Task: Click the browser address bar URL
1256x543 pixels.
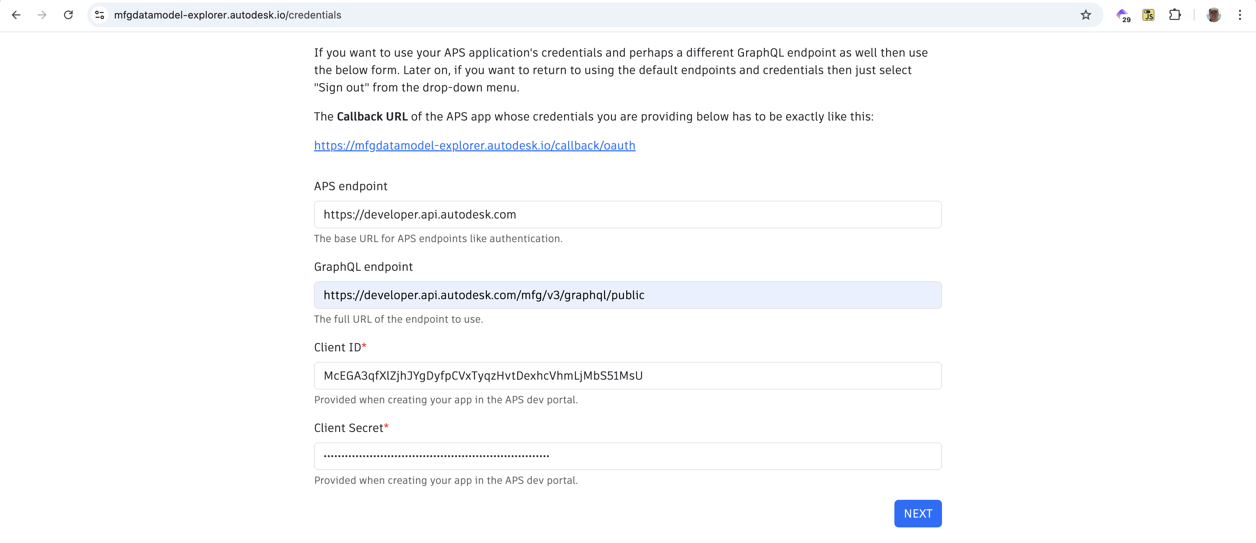Action: click(x=227, y=15)
